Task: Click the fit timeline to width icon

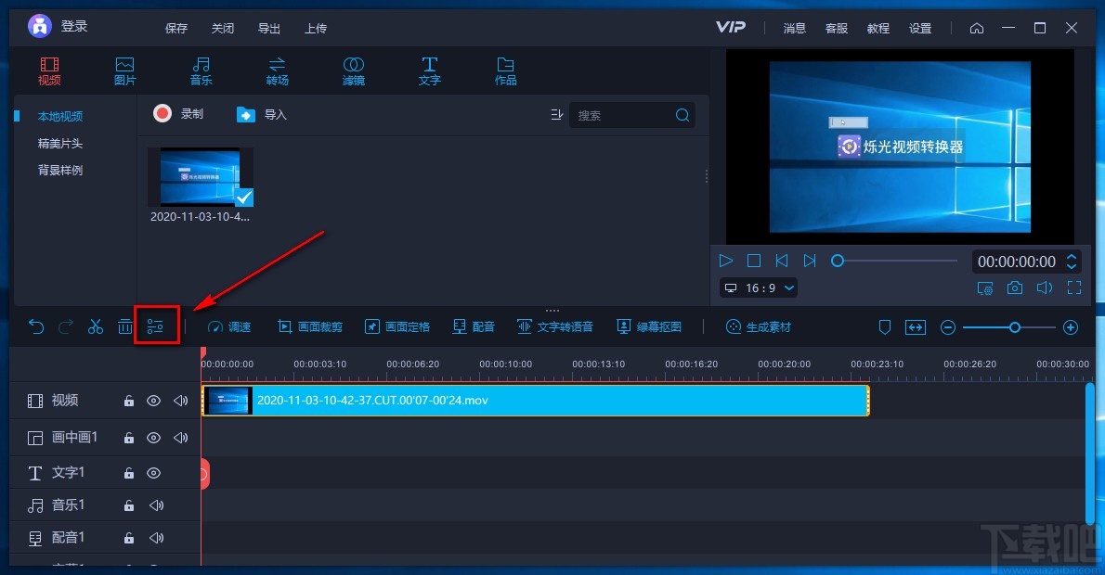Action: pos(916,326)
